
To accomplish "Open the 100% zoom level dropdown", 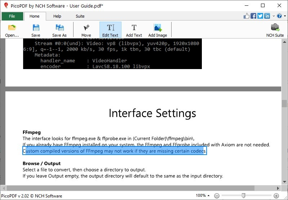I will point(203,195).
